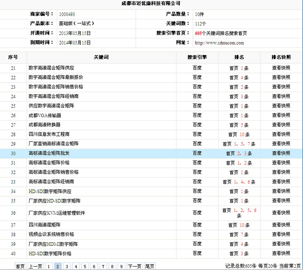
Task: Select keyword 高标清混合矩阵销售价格
Action: pos(54,172)
